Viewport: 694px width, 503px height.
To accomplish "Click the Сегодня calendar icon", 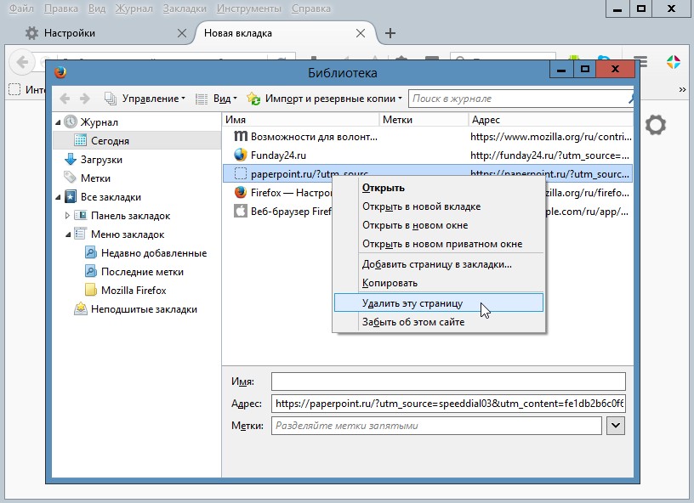I will click(81, 140).
